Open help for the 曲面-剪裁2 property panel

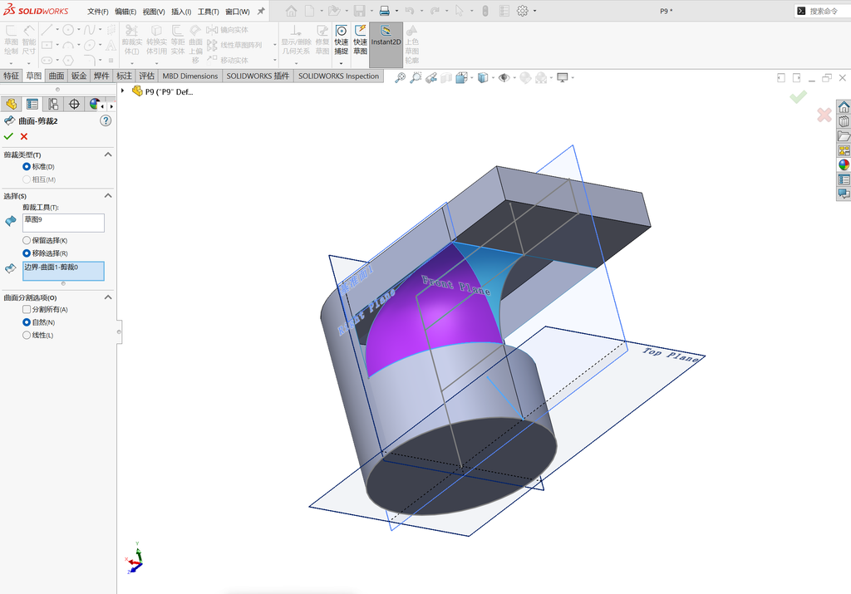click(106, 121)
